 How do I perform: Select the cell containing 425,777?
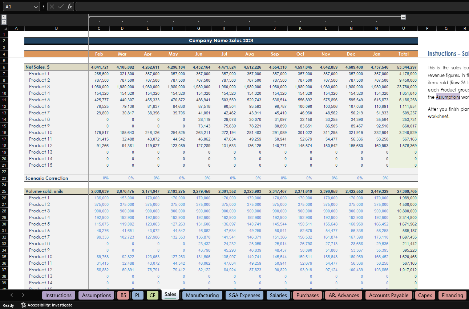[x=99, y=100]
